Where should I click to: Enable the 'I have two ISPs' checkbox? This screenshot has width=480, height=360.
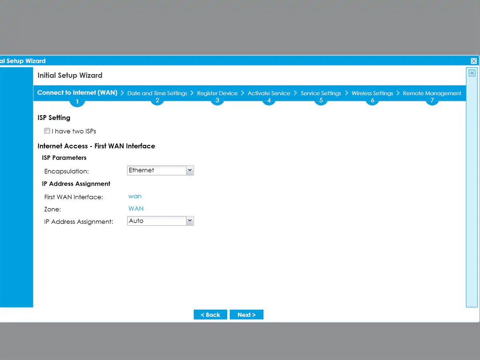tap(47, 131)
